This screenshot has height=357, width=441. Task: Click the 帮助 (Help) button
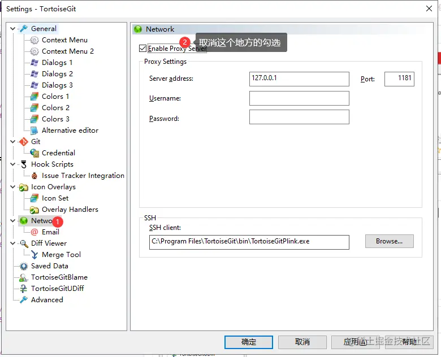click(x=409, y=342)
